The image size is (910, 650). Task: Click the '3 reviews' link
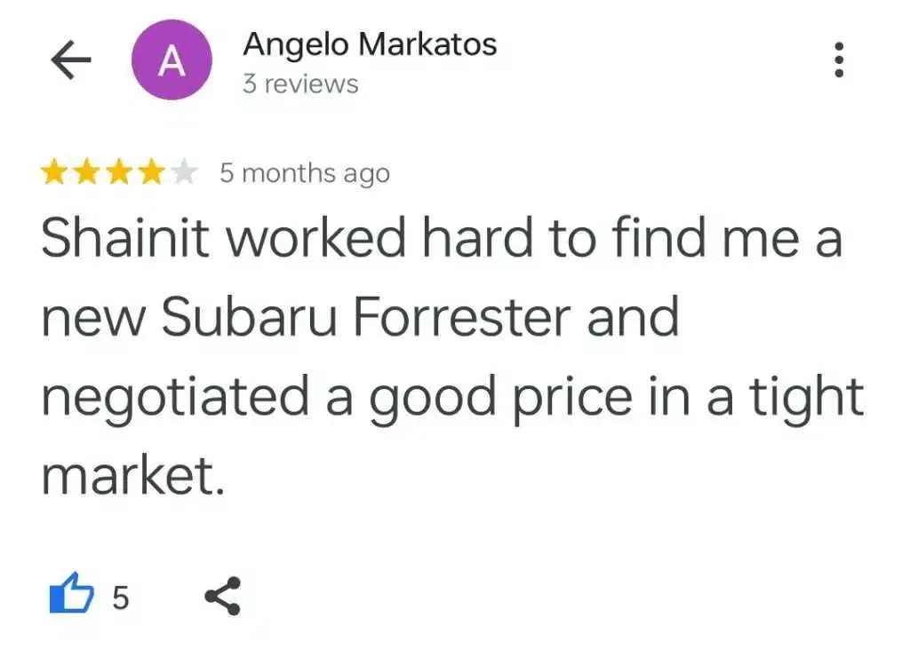(300, 84)
